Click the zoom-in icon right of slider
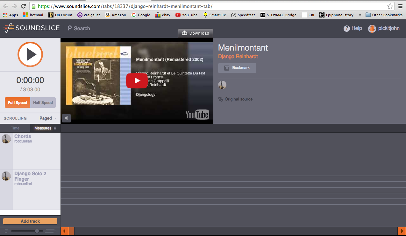 tap(50, 231)
